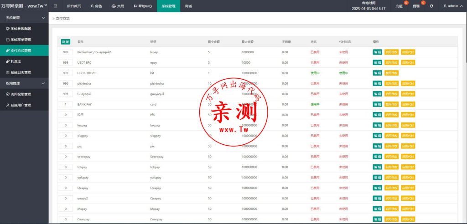
Task: Click the sort field showing 999
Action: coord(66,52)
